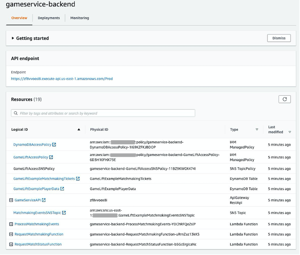
Task: Open GameLiftAccessPolicy in a new tab icon
Action: pos(50,157)
